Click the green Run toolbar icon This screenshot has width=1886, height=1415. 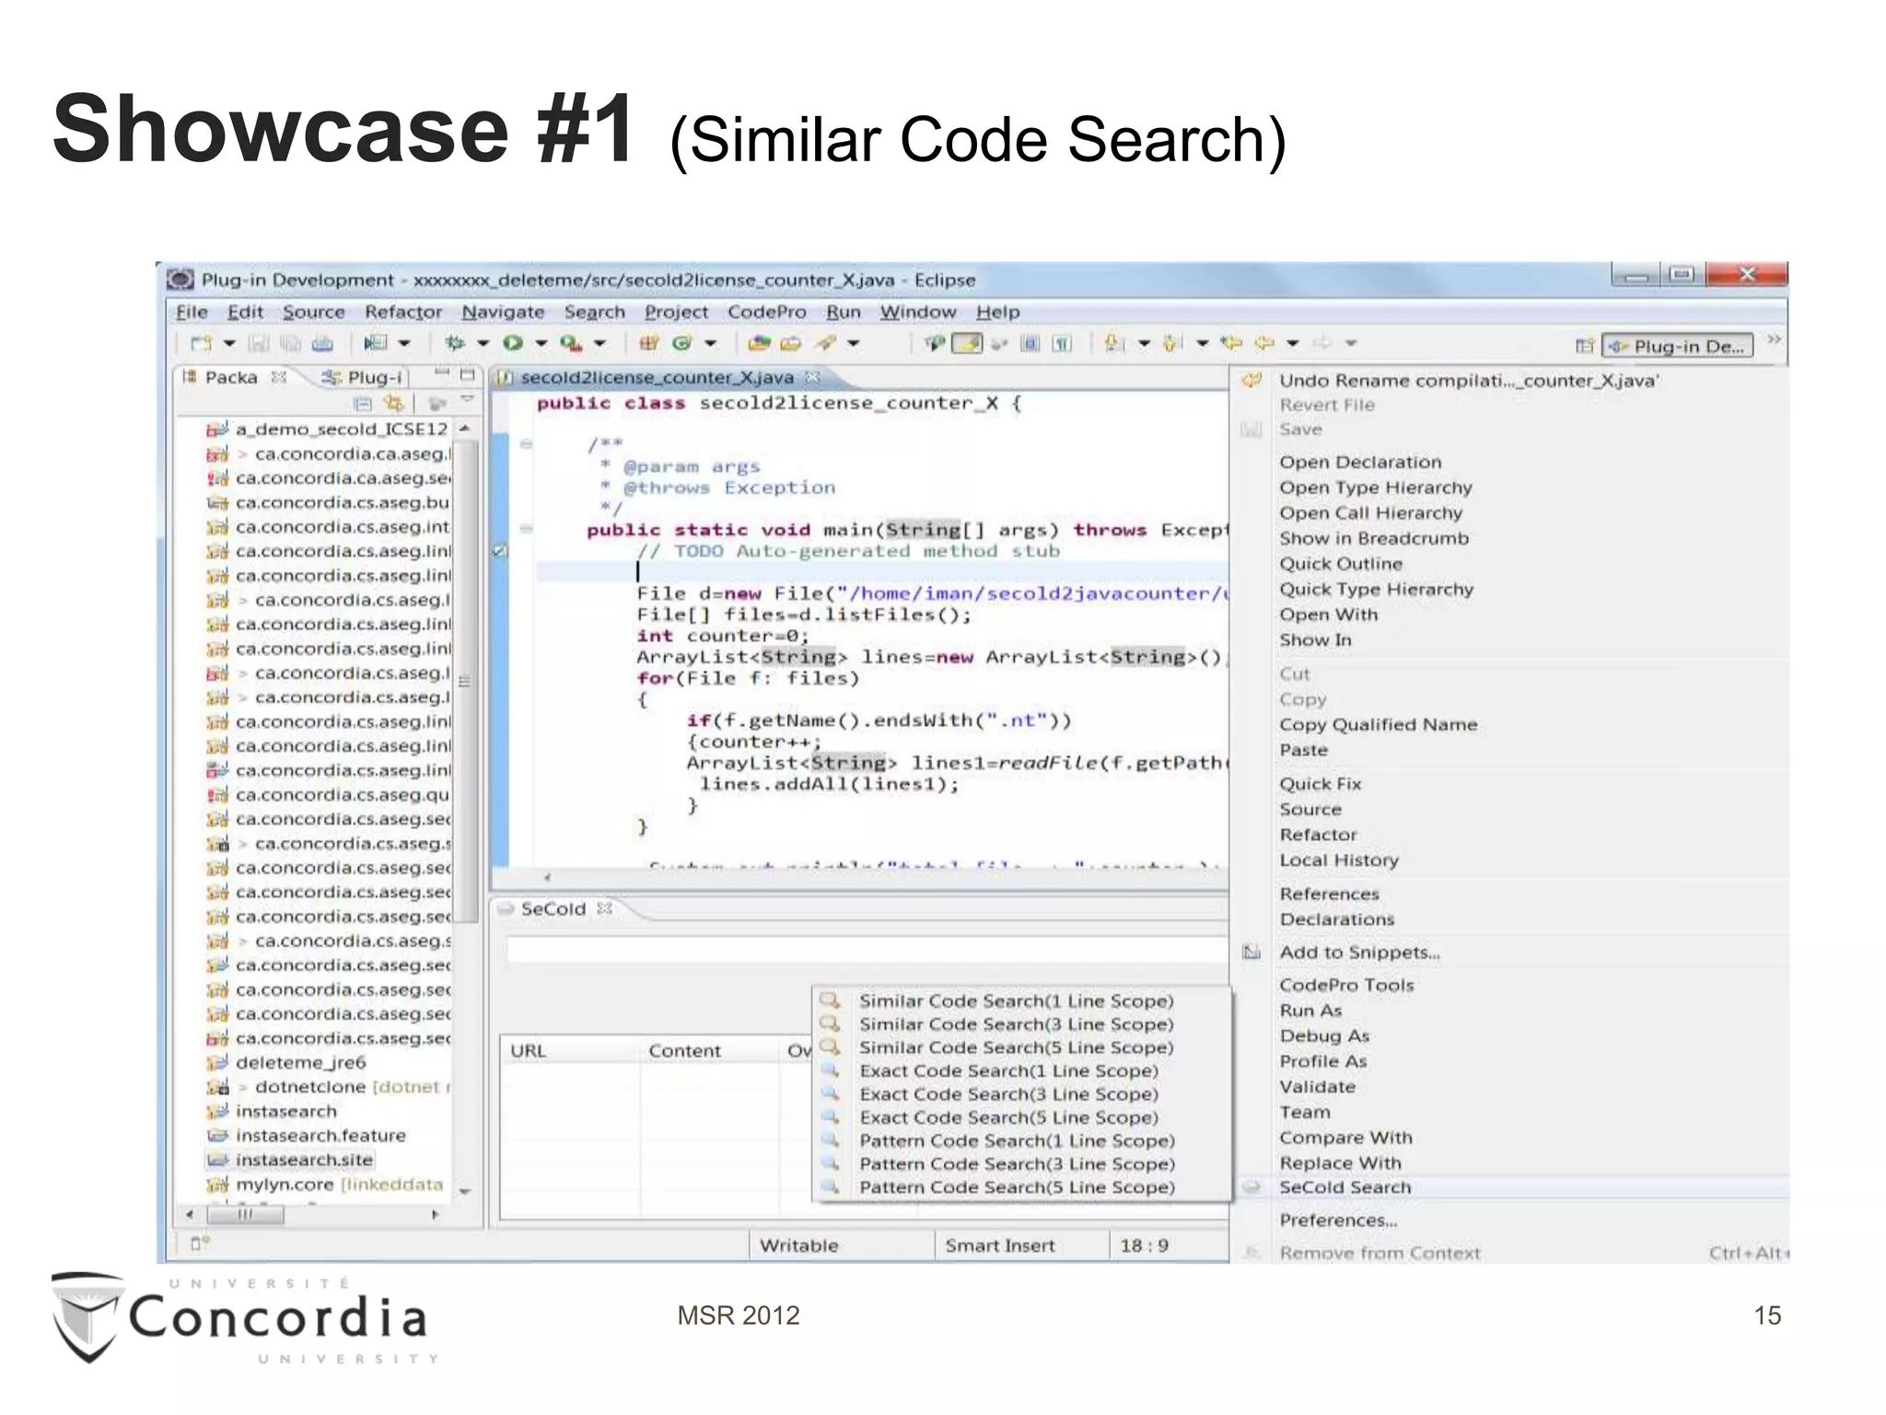(x=513, y=344)
